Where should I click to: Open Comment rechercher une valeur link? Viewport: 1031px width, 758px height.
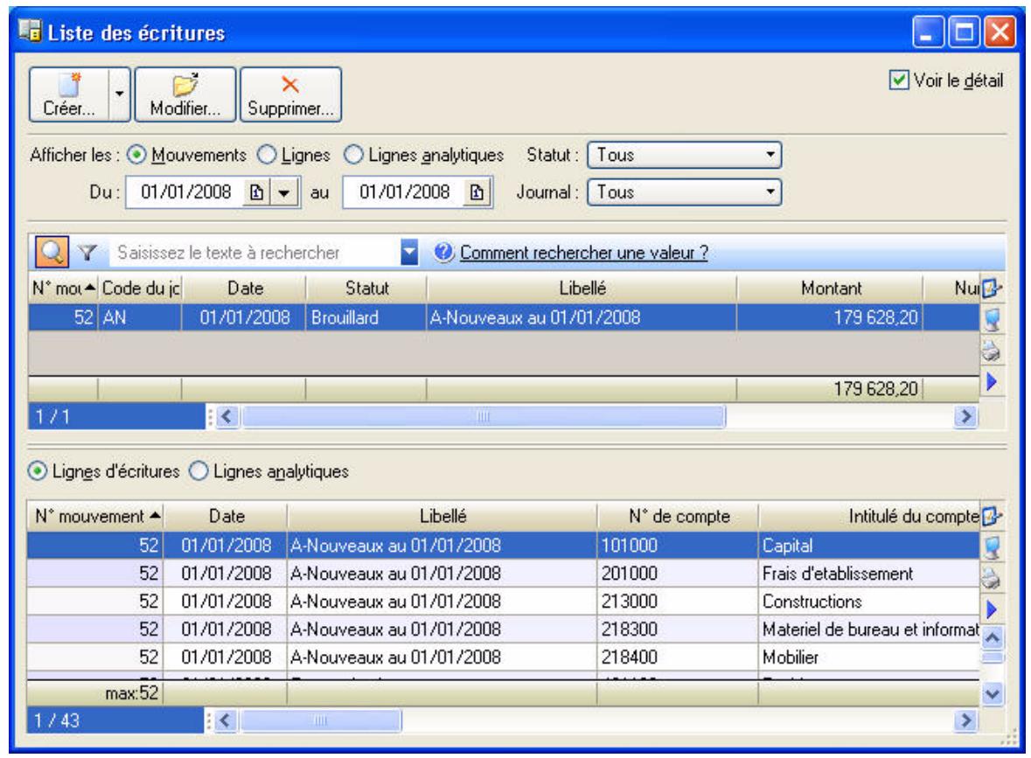584,253
